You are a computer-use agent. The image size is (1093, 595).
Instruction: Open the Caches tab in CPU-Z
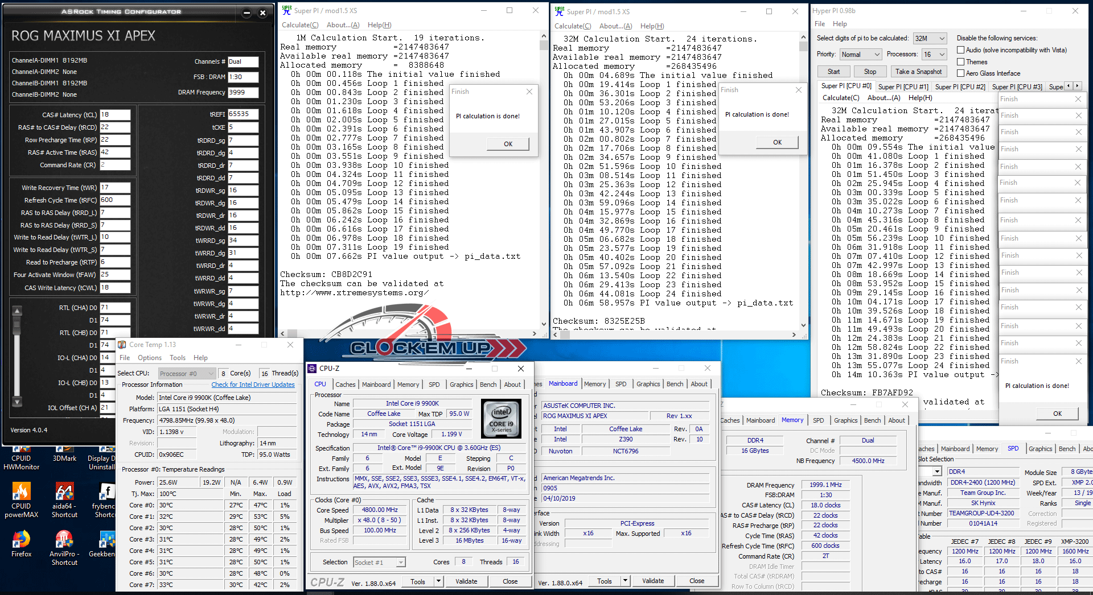point(345,385)
